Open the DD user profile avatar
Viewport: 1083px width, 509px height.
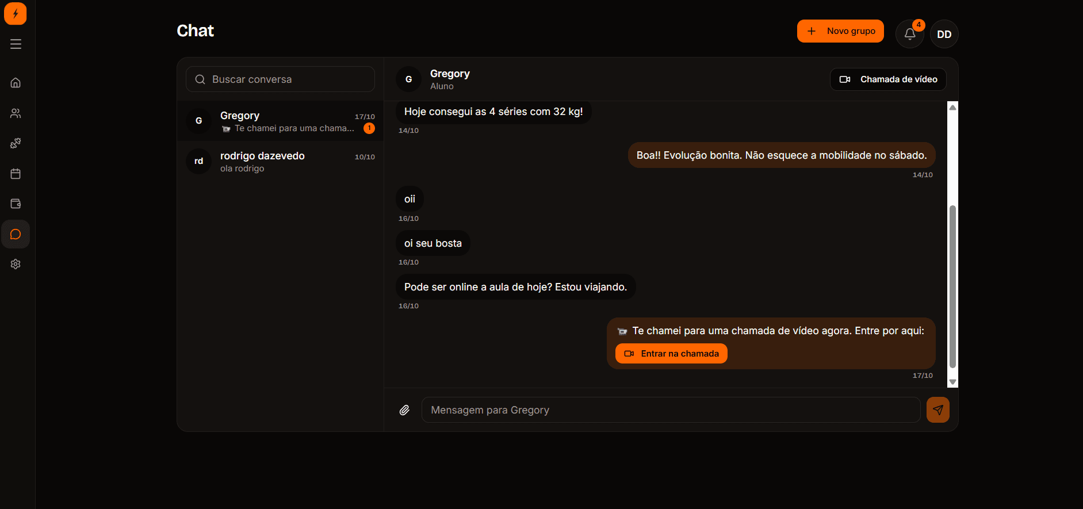pos(944,34)
